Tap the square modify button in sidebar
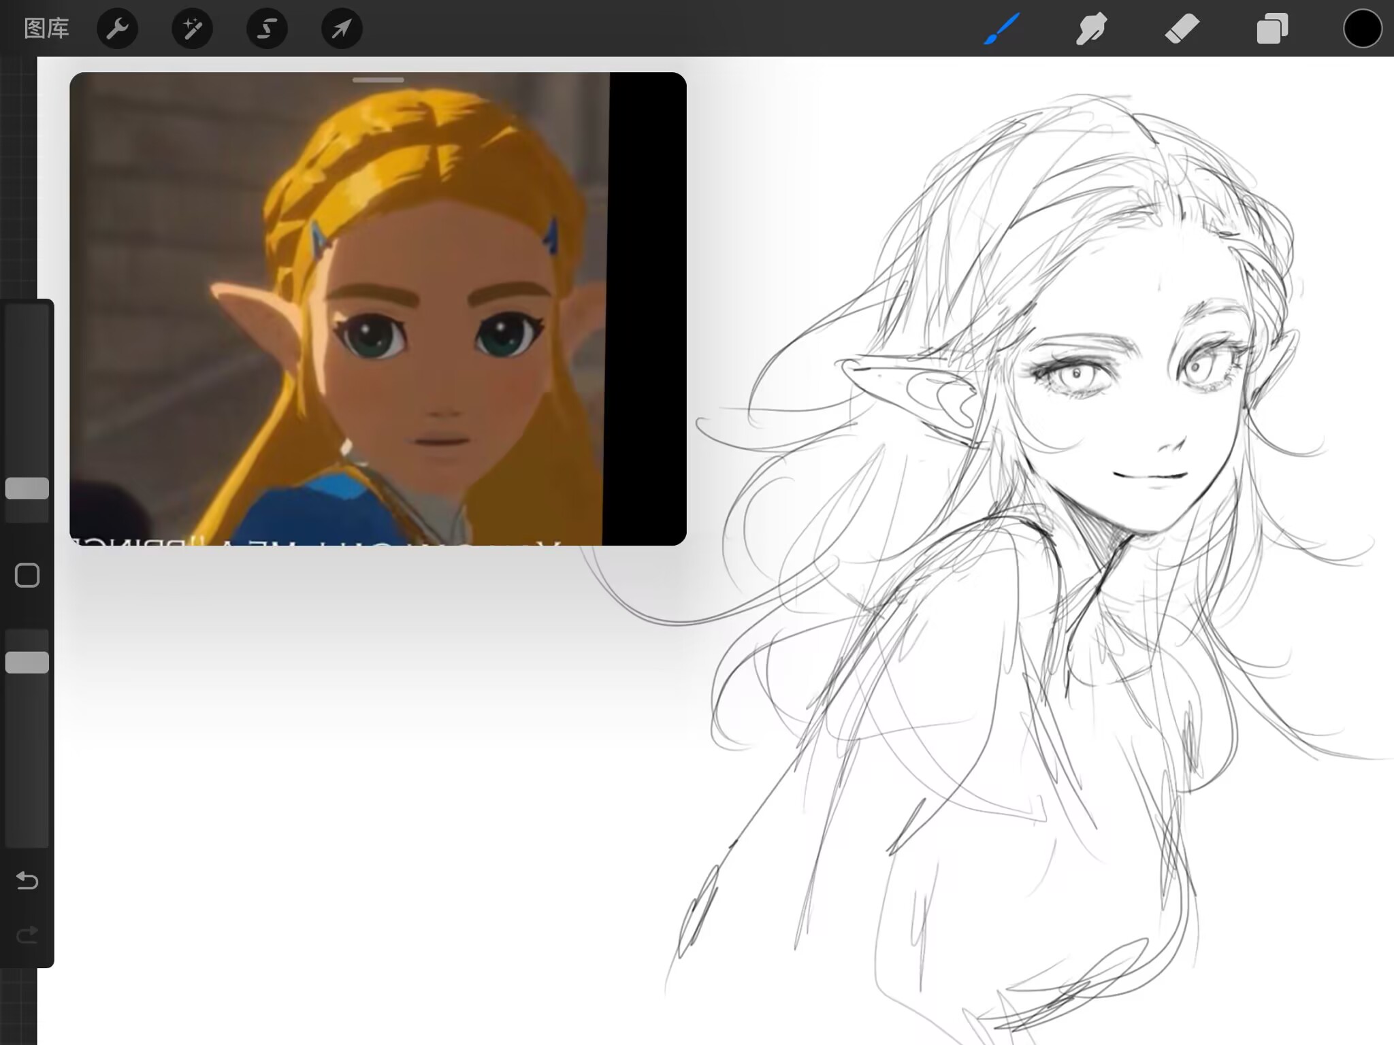 [27, 576]
